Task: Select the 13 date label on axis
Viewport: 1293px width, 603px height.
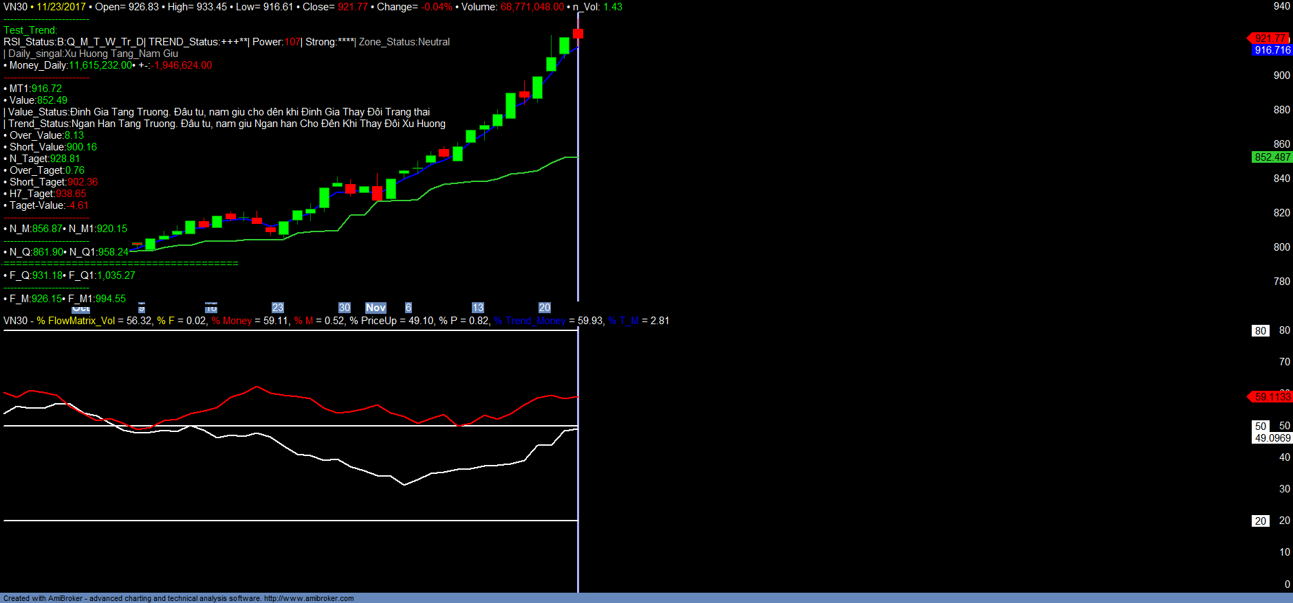Action: point(477,308)
